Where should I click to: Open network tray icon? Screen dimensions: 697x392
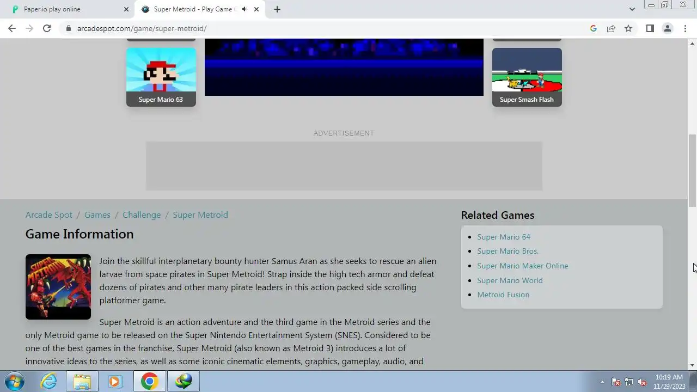tap(629, 382)
